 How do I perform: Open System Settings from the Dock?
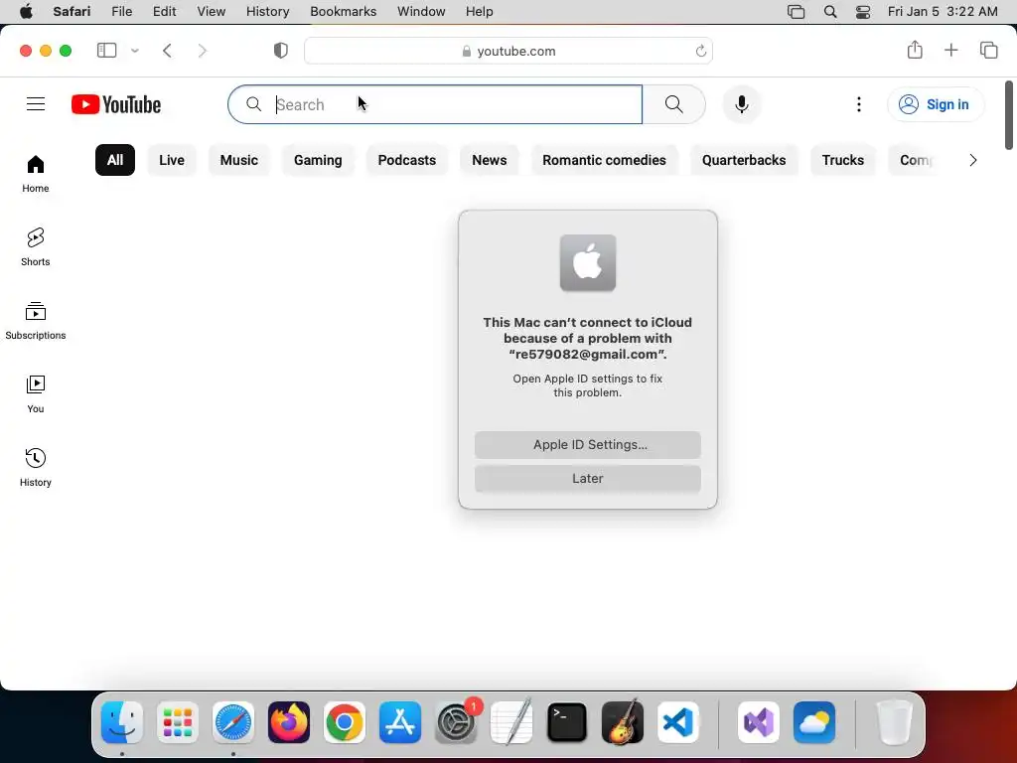click(456, 722)
